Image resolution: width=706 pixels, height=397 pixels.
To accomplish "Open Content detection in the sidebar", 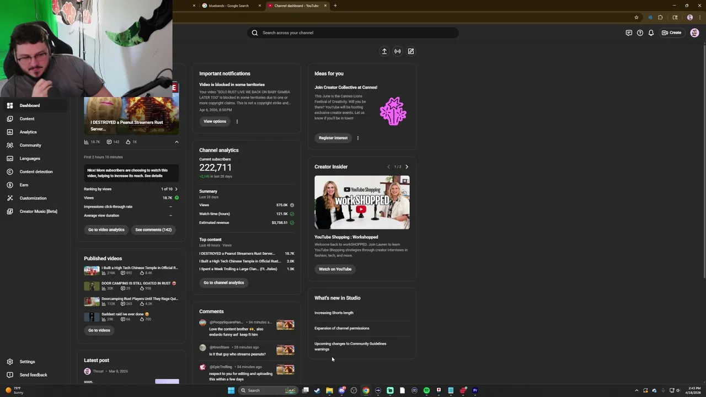I will (x=36, y=171).
